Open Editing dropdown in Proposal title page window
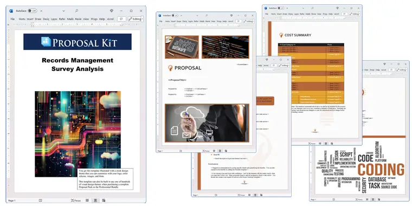The image size is (412, 206). click(x=248, y=21)
